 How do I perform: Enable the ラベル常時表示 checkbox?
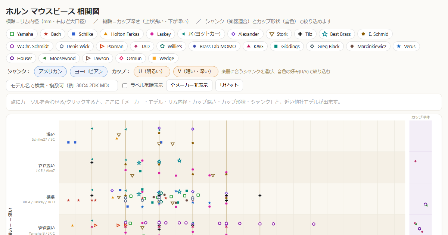pyautogui.click(x=125, y=85)
